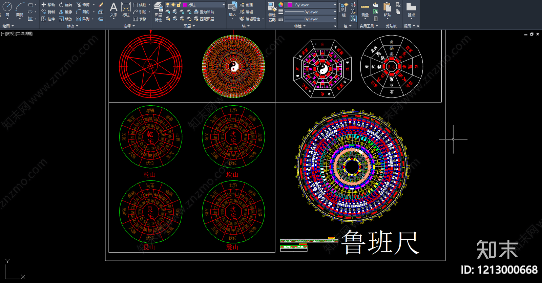542x283 pixels.
Task: Expand the 注释 (Annotation) panel
Action: click(129, 26)
